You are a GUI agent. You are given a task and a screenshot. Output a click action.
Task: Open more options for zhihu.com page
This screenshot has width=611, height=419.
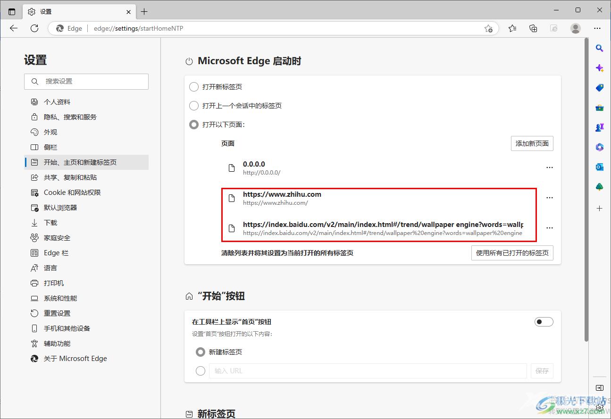coord(550,198)
